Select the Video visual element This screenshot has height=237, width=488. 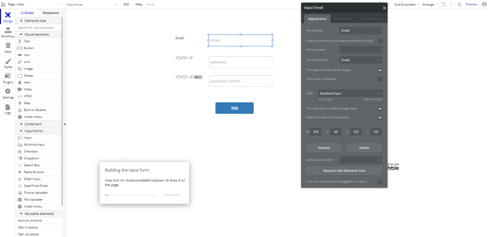coord(39,89)
